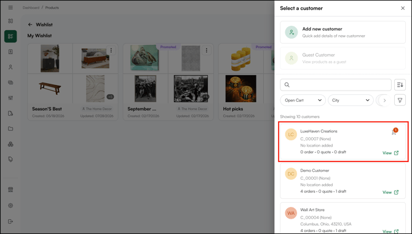Image resolution: width=412 pixels, height=234 pixels.
Task: Open the integrations cluster sidebar icon
Action: (x=10, y=144)
